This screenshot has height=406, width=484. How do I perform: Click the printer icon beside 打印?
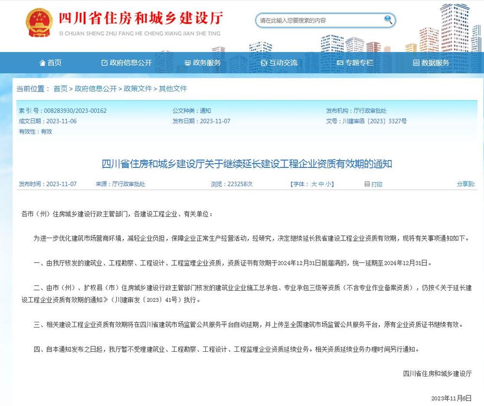tap(367, 184)
